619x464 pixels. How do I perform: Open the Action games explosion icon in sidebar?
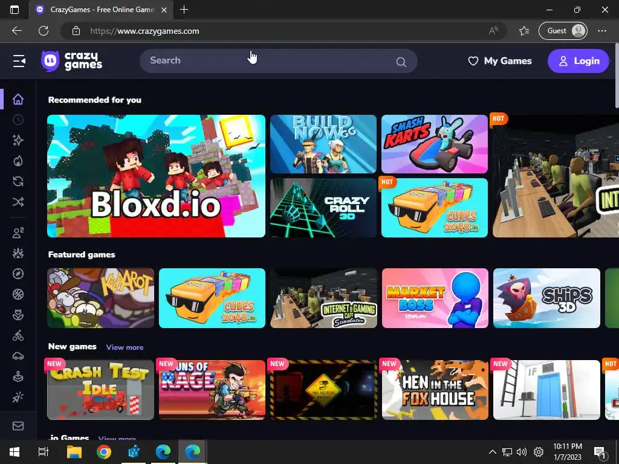coord(18,253)
